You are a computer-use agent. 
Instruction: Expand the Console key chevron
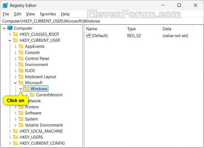pos(15,53)
